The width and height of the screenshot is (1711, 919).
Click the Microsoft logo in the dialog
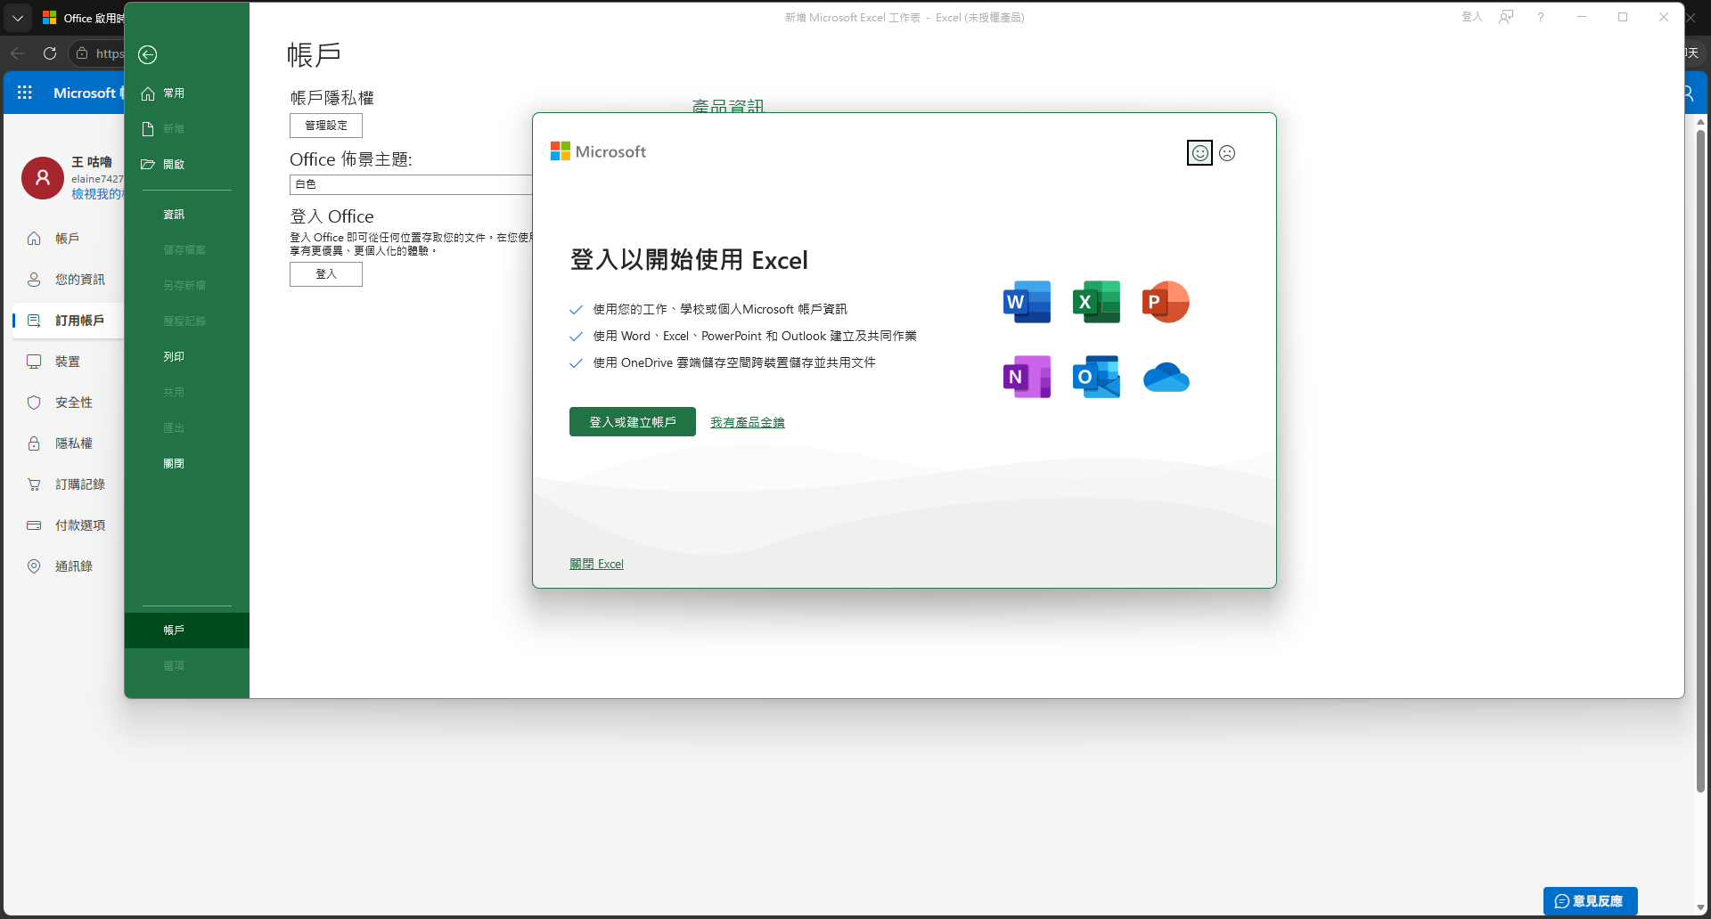(x=598, y=151)
